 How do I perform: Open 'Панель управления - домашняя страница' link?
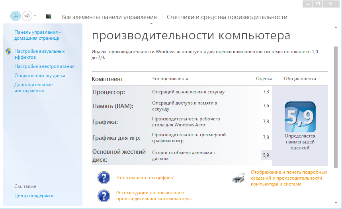(37, 35)
